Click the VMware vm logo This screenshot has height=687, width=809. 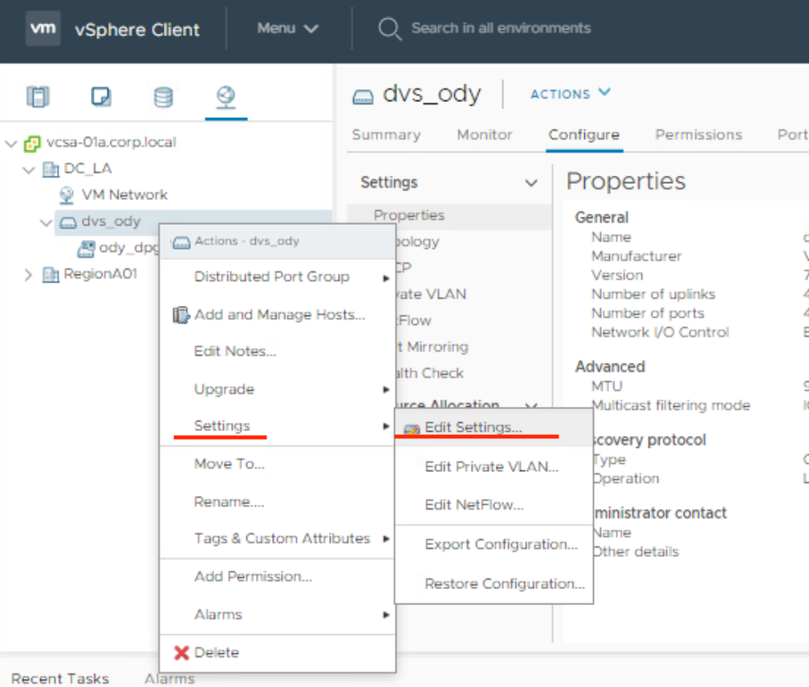click(x=43, y=28)
